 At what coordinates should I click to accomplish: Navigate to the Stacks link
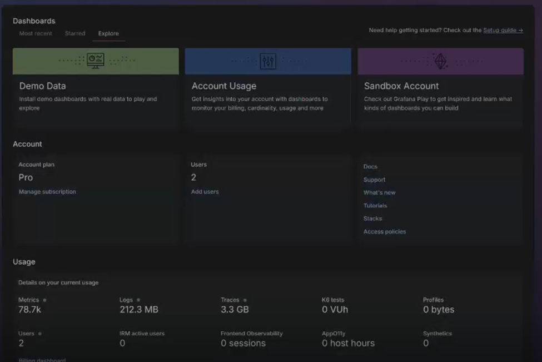(372, 219)
